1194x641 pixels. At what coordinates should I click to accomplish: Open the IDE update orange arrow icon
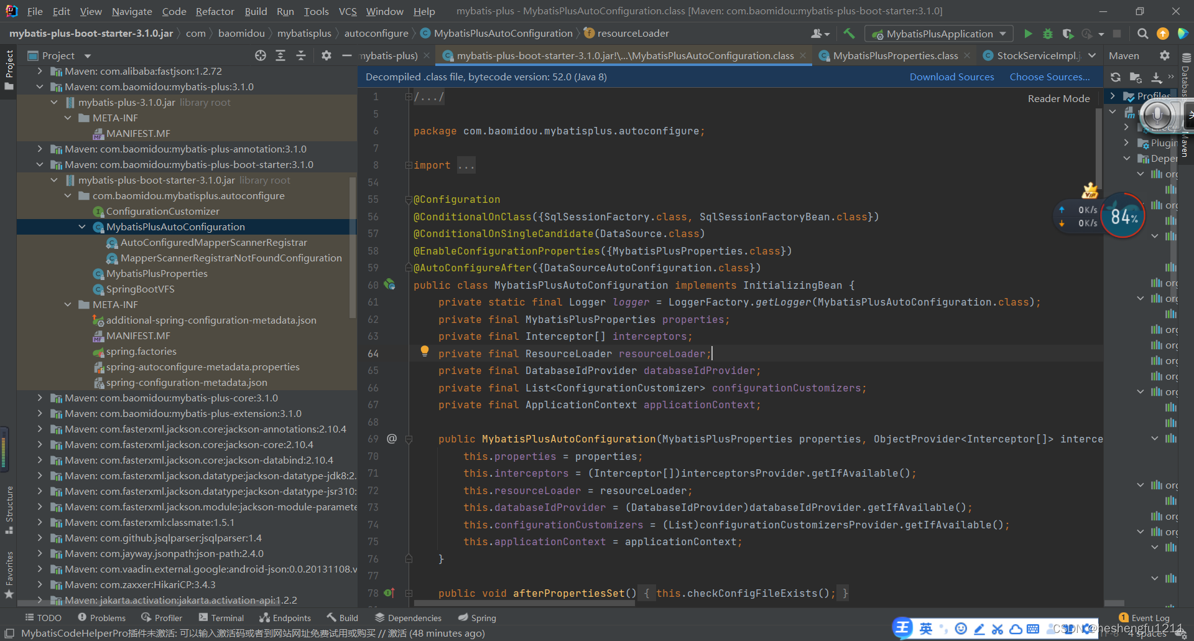point(1162,34)
